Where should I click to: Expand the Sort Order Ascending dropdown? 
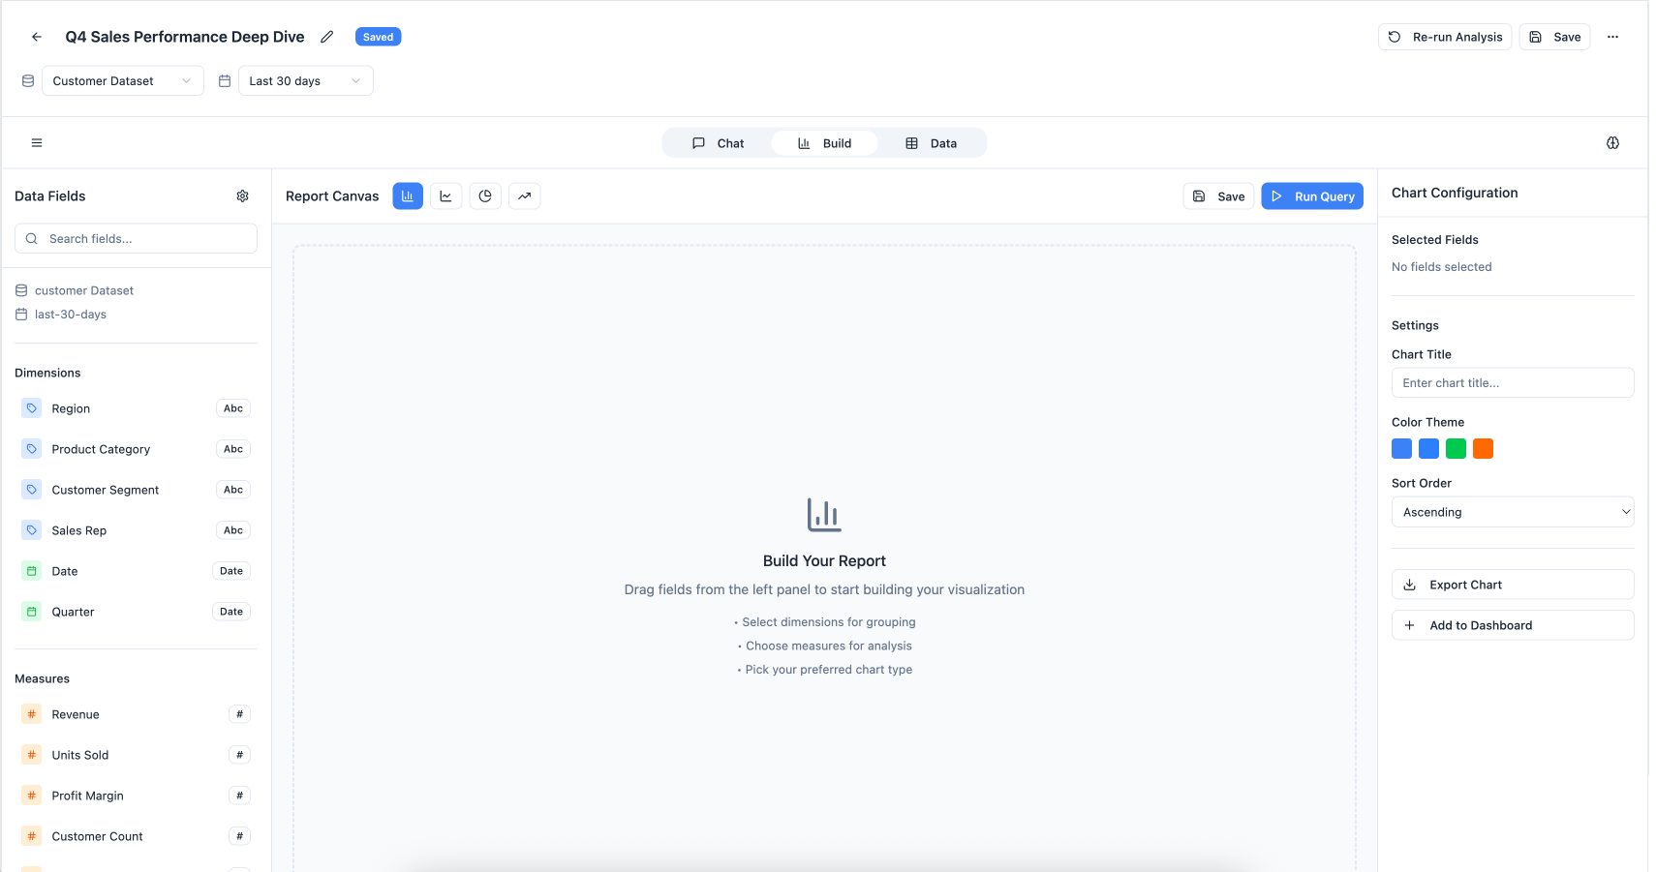tap(1512, 512)
